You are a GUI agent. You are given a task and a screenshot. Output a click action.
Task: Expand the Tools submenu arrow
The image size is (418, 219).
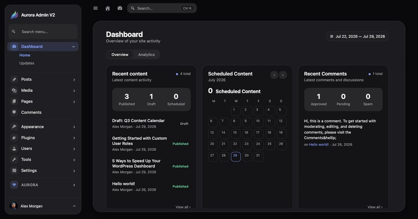click(x=74, y=160)
